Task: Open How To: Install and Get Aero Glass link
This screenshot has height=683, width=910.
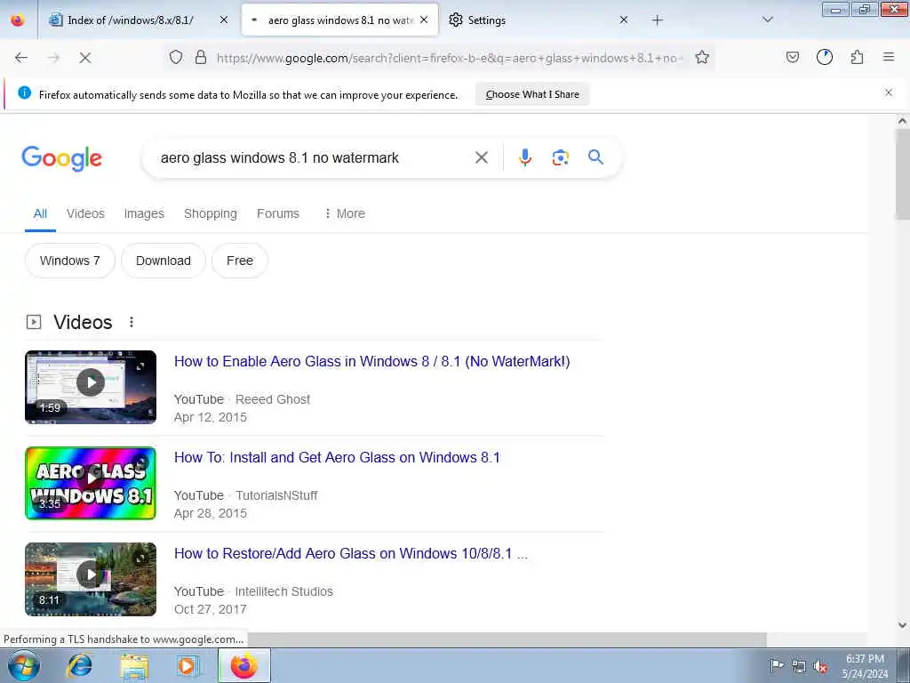Action: [x=337, y=458]
